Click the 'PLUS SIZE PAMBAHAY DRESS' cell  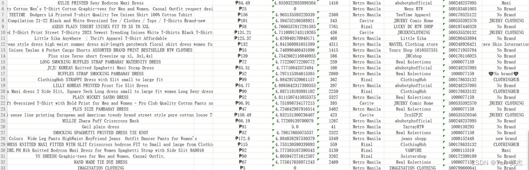[x=100, y=109]
